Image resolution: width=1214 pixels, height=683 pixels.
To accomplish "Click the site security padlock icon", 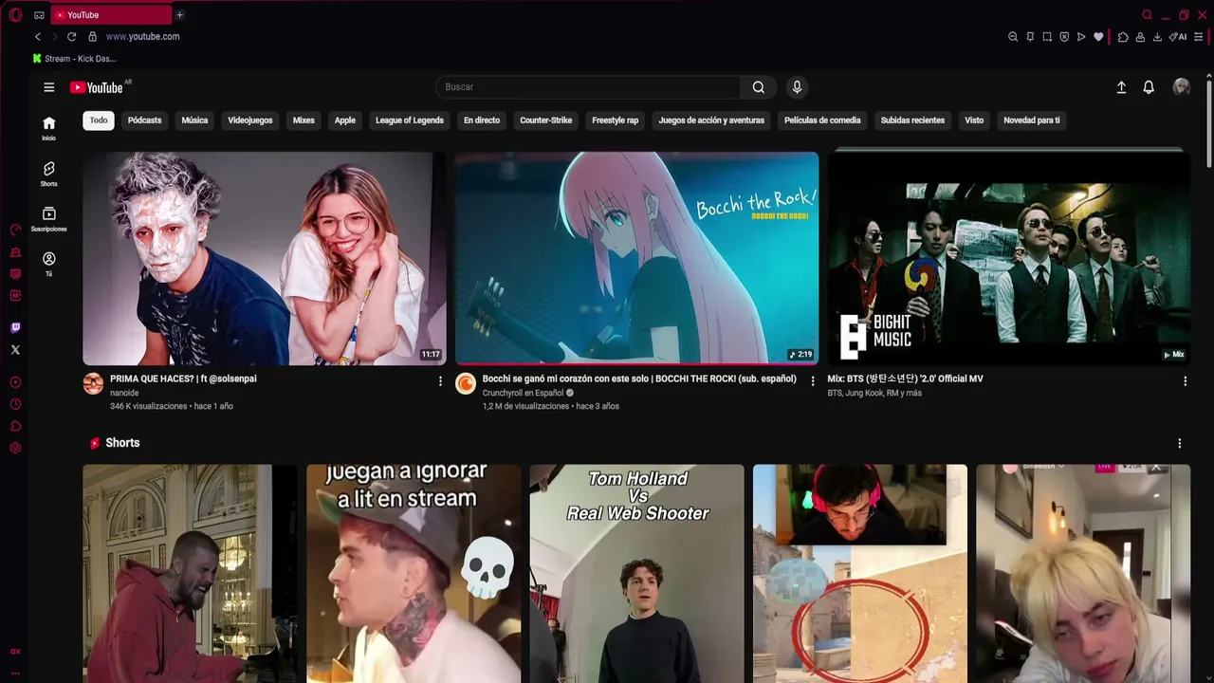I will (x=92, y=37).
